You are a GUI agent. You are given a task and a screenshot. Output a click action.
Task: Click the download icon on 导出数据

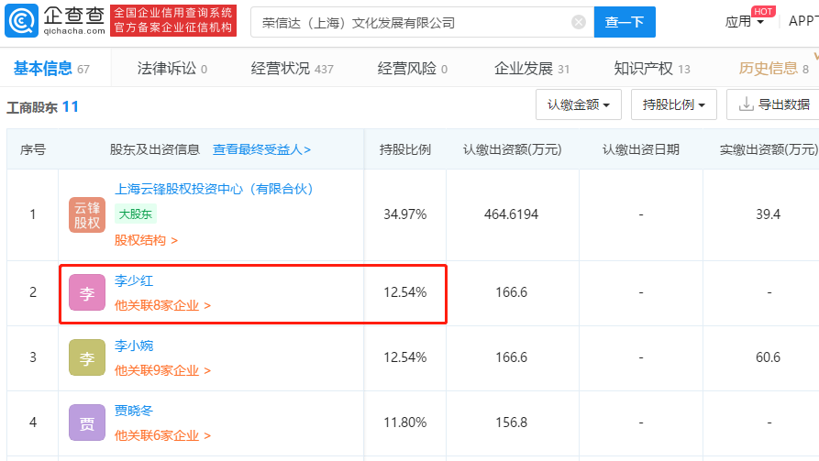[x=746, y=104]
